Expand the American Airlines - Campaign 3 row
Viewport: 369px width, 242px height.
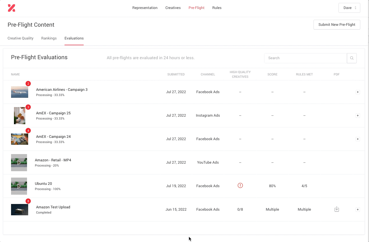click(x=358, y=92)
